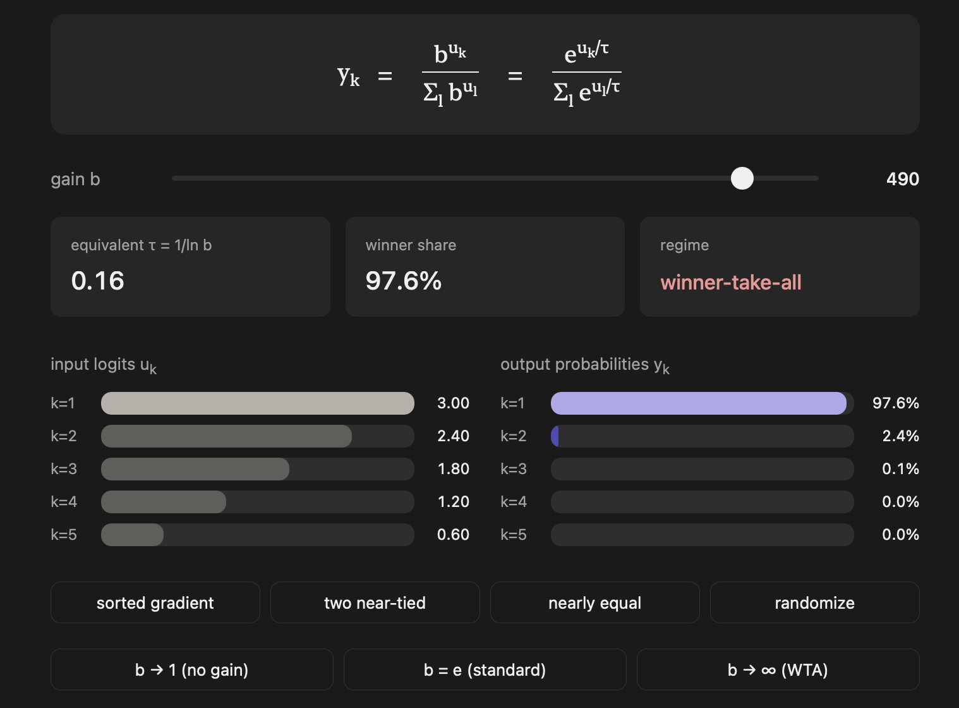
Task: Choose b = e (standard) softmax preset
Action: pos(485,669)
